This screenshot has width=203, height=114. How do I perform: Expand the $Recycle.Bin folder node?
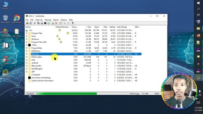27,66
